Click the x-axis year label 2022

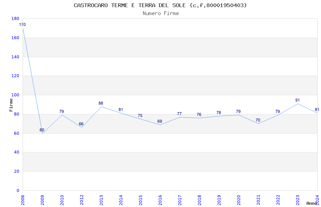click(278, 200)
